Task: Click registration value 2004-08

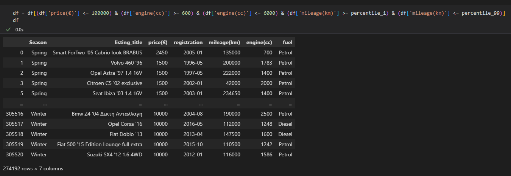Action: pos(193,114)
